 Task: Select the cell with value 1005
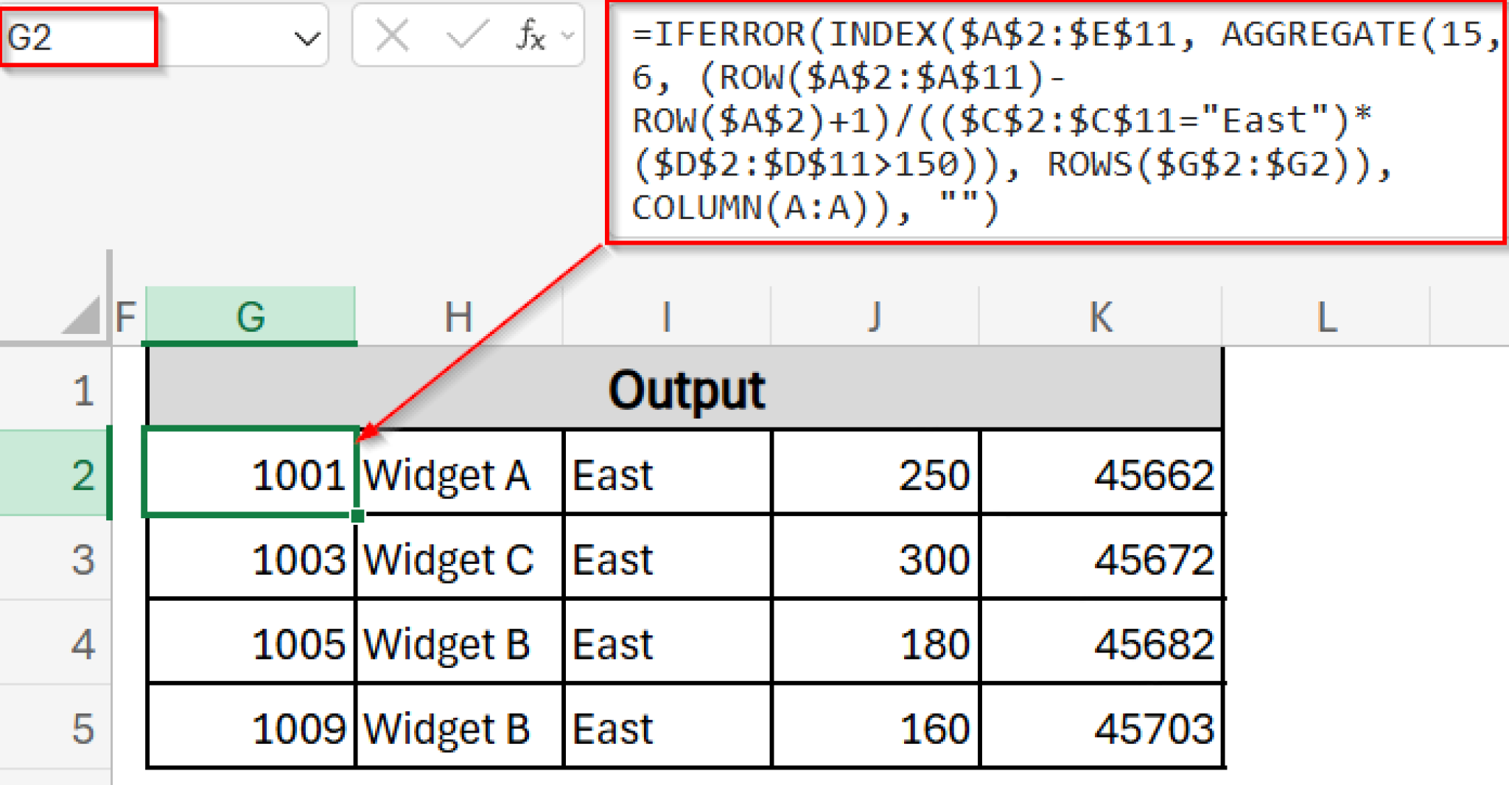click(x=251, y=643)
